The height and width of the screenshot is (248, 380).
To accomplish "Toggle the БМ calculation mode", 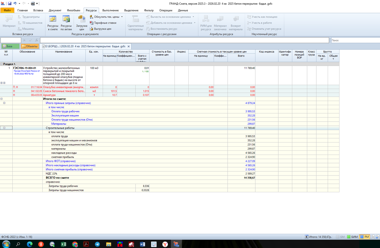I will [340, 237].
